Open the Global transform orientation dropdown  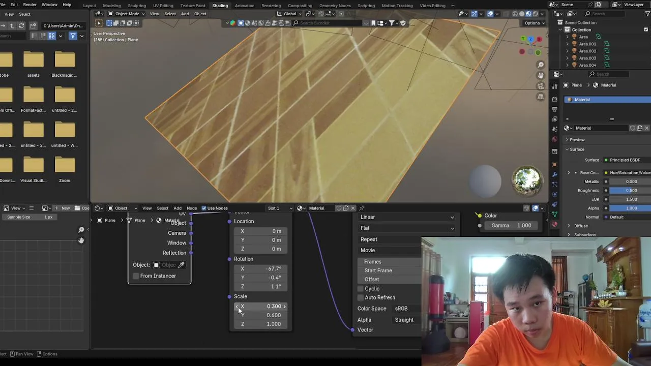click(x=289, y=14)
